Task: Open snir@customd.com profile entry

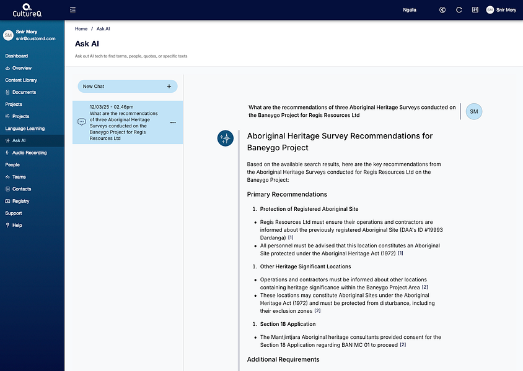Action: [x=36, y=38]
